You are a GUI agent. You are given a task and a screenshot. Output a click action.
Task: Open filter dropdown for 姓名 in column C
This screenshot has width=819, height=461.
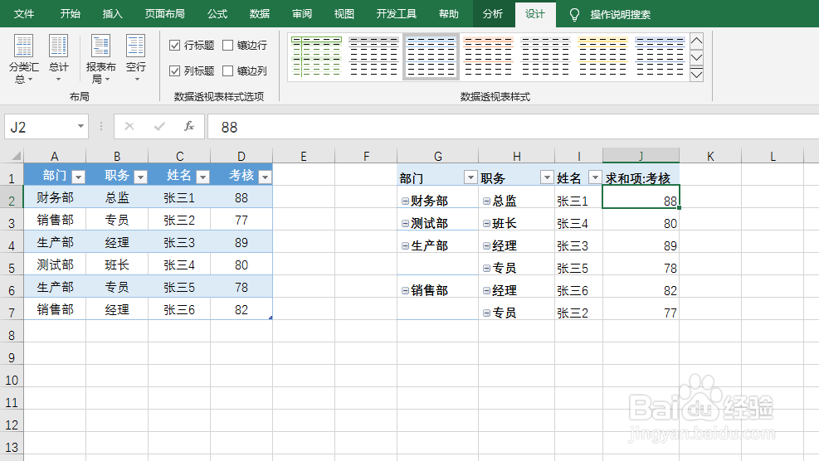point(202,177)
